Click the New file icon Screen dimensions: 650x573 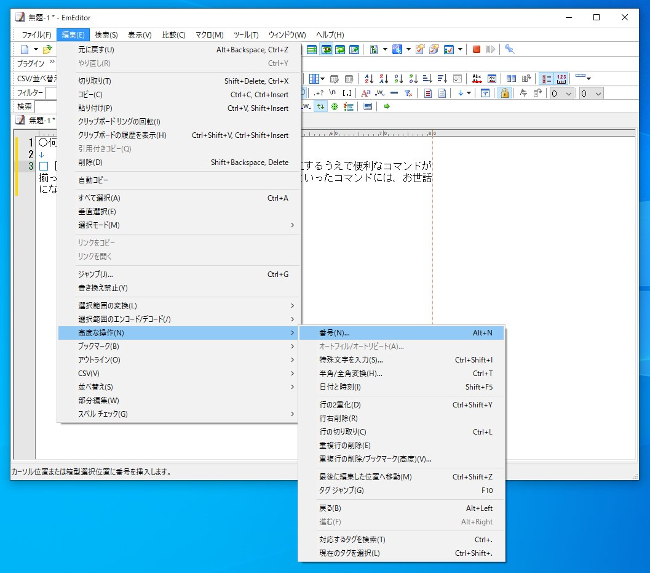pyautogui.click(x=25, y=49)
